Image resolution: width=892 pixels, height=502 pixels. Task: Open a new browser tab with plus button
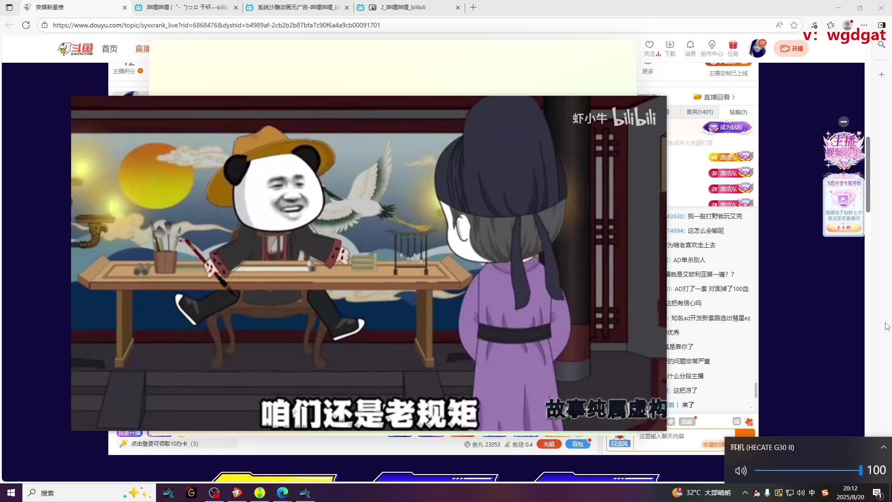coord(473,7)
